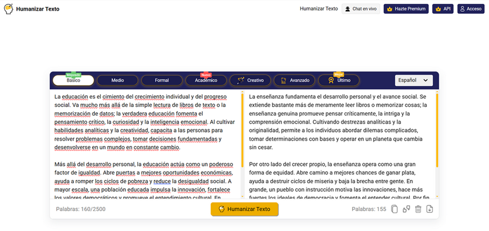Image resolution: width=489 pixels, height=231 pixels.
Task: Delete text using the trash icon
Action: [x=418, y=209]
